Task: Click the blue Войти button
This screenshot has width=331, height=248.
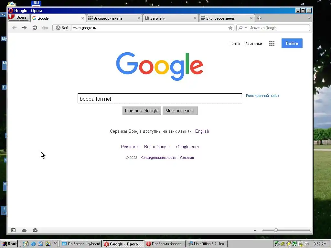Action: pyautogui.click(x=292, y=43)
